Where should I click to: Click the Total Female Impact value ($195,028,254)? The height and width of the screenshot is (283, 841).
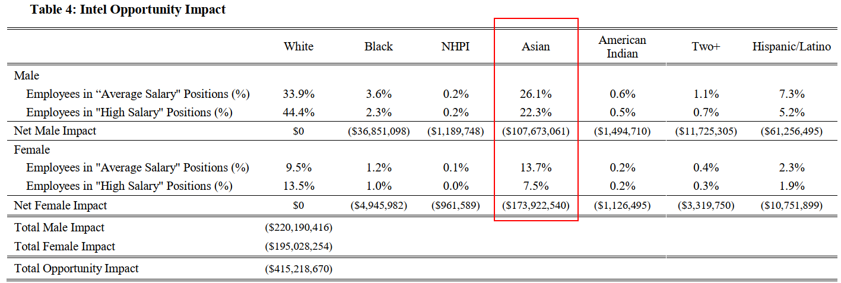click(x=299, y=247)
